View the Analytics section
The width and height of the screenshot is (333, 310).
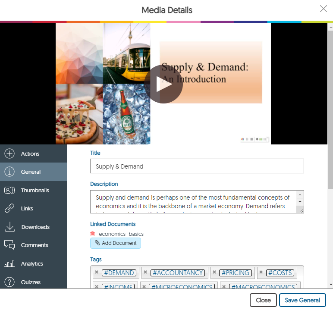pos(33,263)
